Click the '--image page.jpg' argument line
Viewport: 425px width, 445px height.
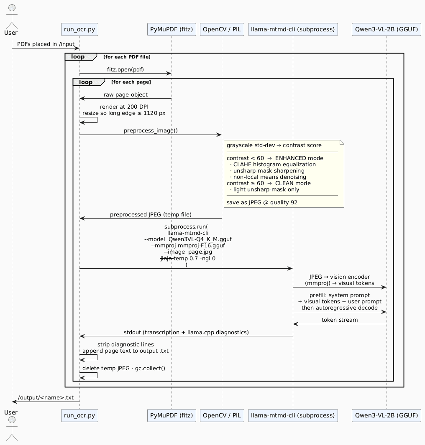[x=188, y=252]
